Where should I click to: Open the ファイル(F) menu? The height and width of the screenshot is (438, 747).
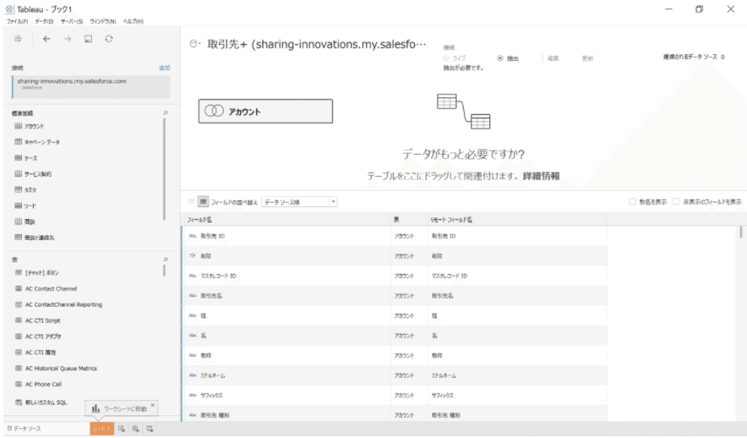17,21
